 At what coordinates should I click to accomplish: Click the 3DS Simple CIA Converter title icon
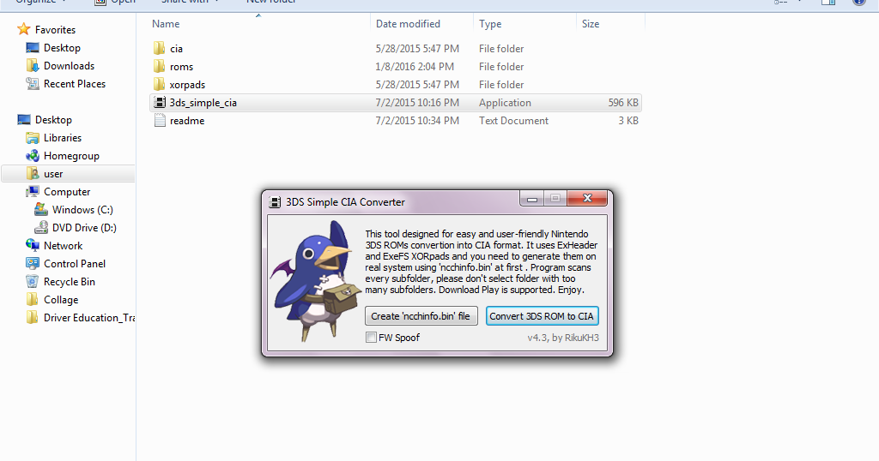[x=275, y=202]
